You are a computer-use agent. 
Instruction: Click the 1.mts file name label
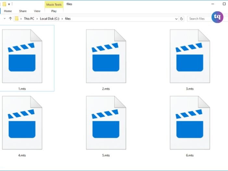(x=22, y=89)
